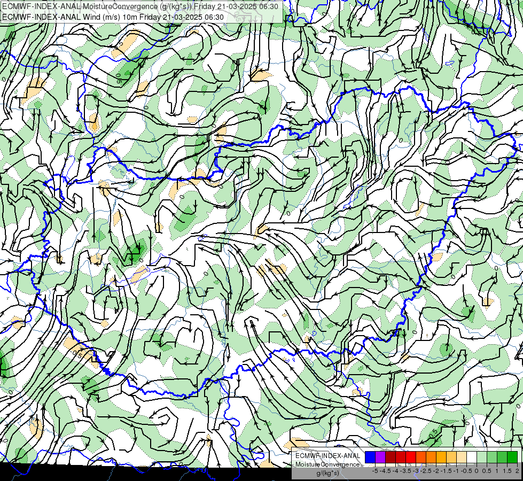Screen dimensions: 523x481
Task: Click the Wind (m/s) 10m title line
Action: pos(113,17)
